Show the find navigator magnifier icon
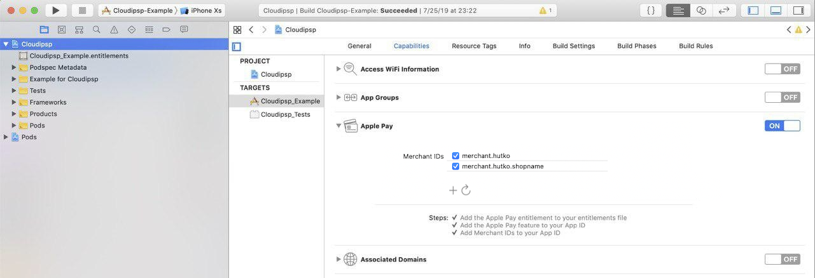815x278 pixels. 97,30
